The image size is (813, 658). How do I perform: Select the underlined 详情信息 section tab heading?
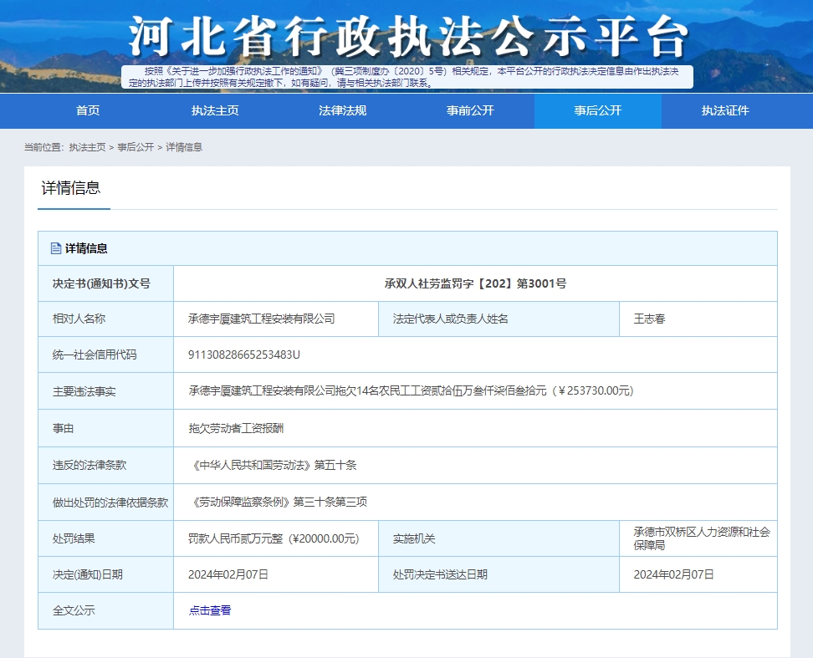[x=71, y=188]
